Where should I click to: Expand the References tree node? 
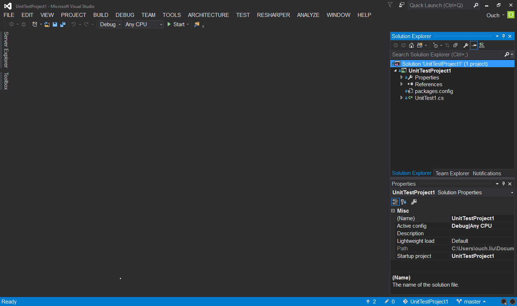[401, 84]
